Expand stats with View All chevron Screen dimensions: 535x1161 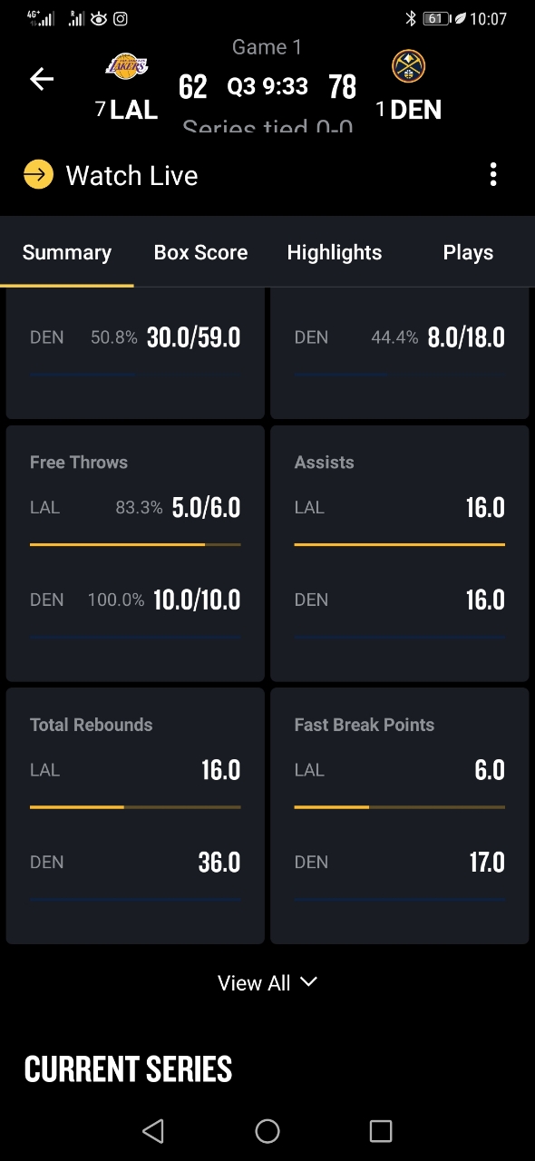coord(308,981)
